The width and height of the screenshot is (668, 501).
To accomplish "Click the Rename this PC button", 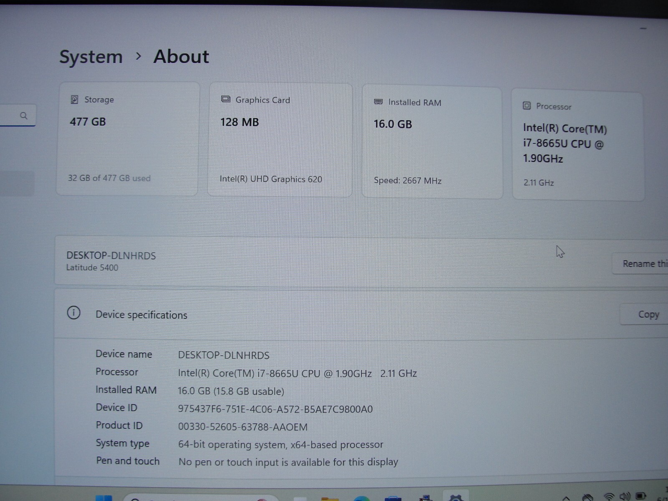I will pos(641,263).
